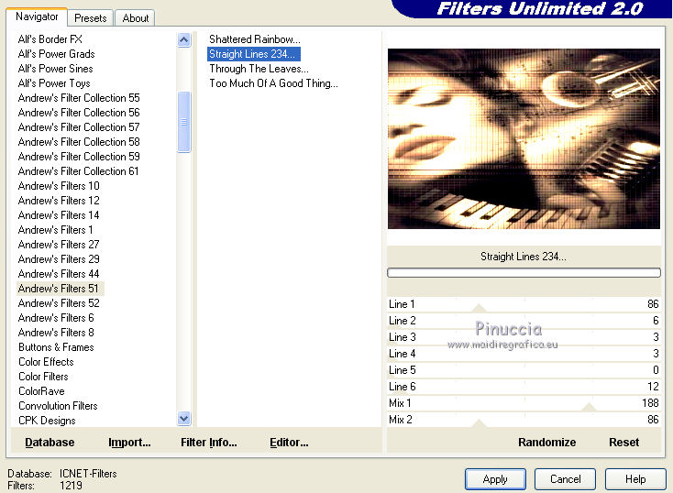Open Color Filters category
Image resolution: width=673 pixels, height=493 pixels.
pos(43,377)
